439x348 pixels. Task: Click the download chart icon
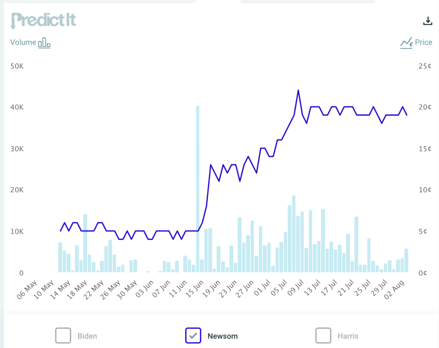[427, 21]
